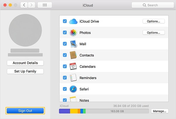Open Options for iCloud Drive

(x=153, y=21)
